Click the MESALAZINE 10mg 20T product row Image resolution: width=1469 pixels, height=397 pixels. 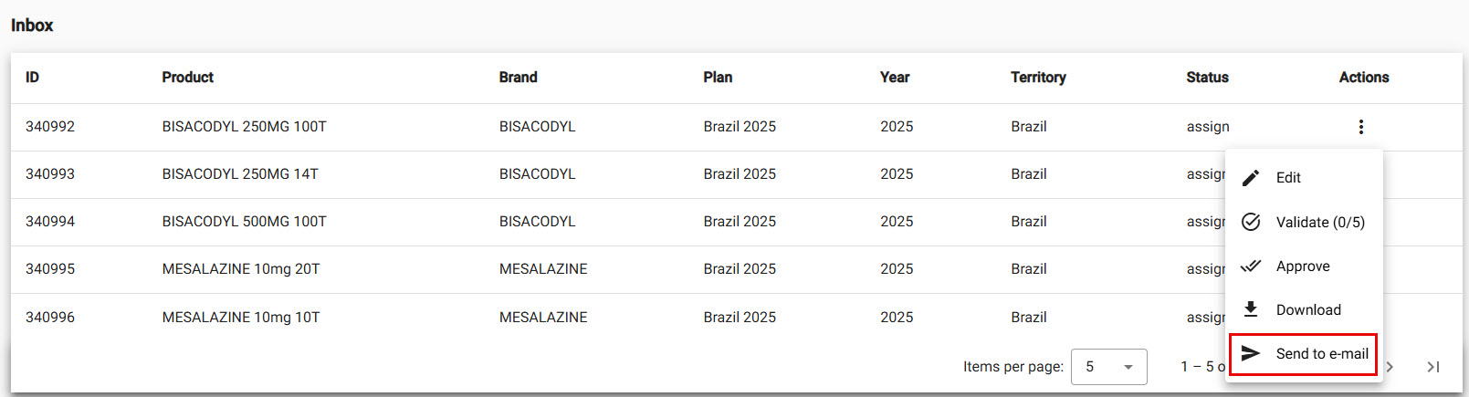241,269
